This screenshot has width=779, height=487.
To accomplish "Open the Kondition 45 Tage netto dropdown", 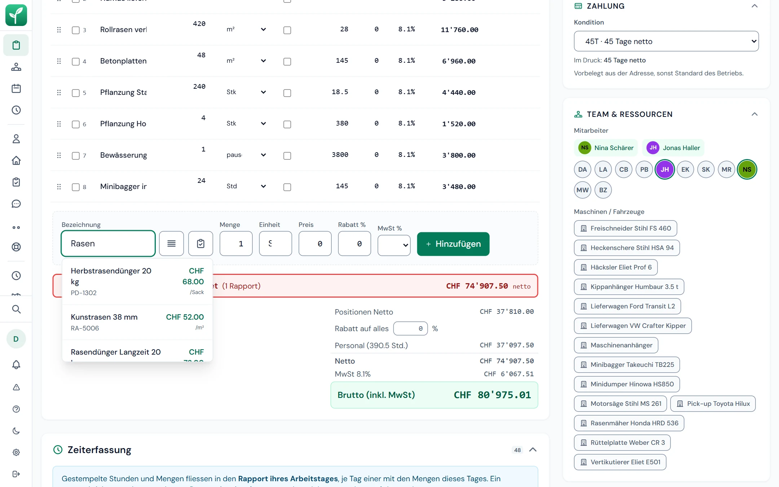I will pyautogui.click(x=666, y=41).
